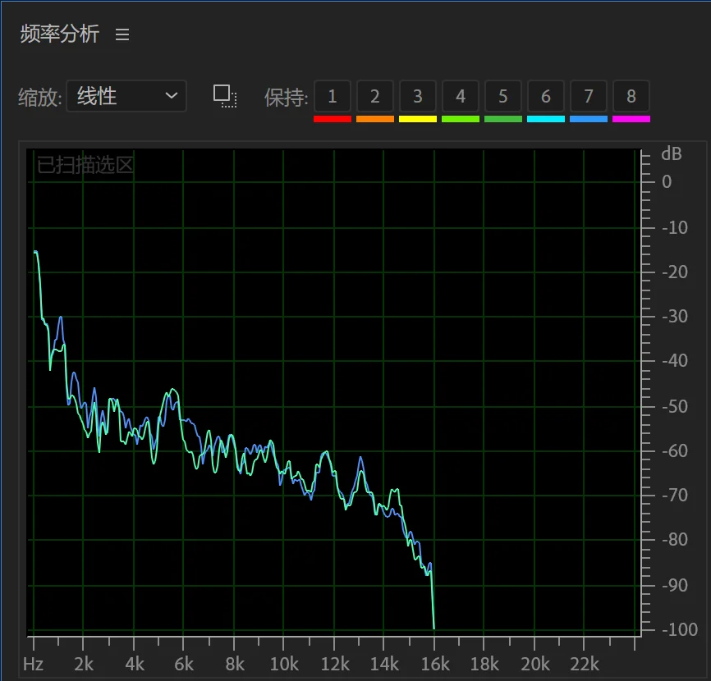Screen dimensions: 711x681
Task: Toggle hold button 7
Action: (x=589, y=96)
